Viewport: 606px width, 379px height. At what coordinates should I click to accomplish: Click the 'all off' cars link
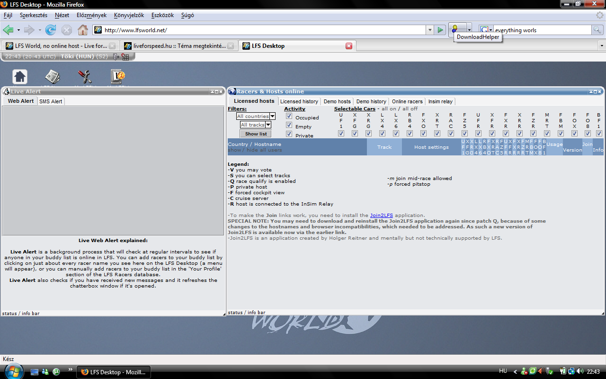click(410, 109)
